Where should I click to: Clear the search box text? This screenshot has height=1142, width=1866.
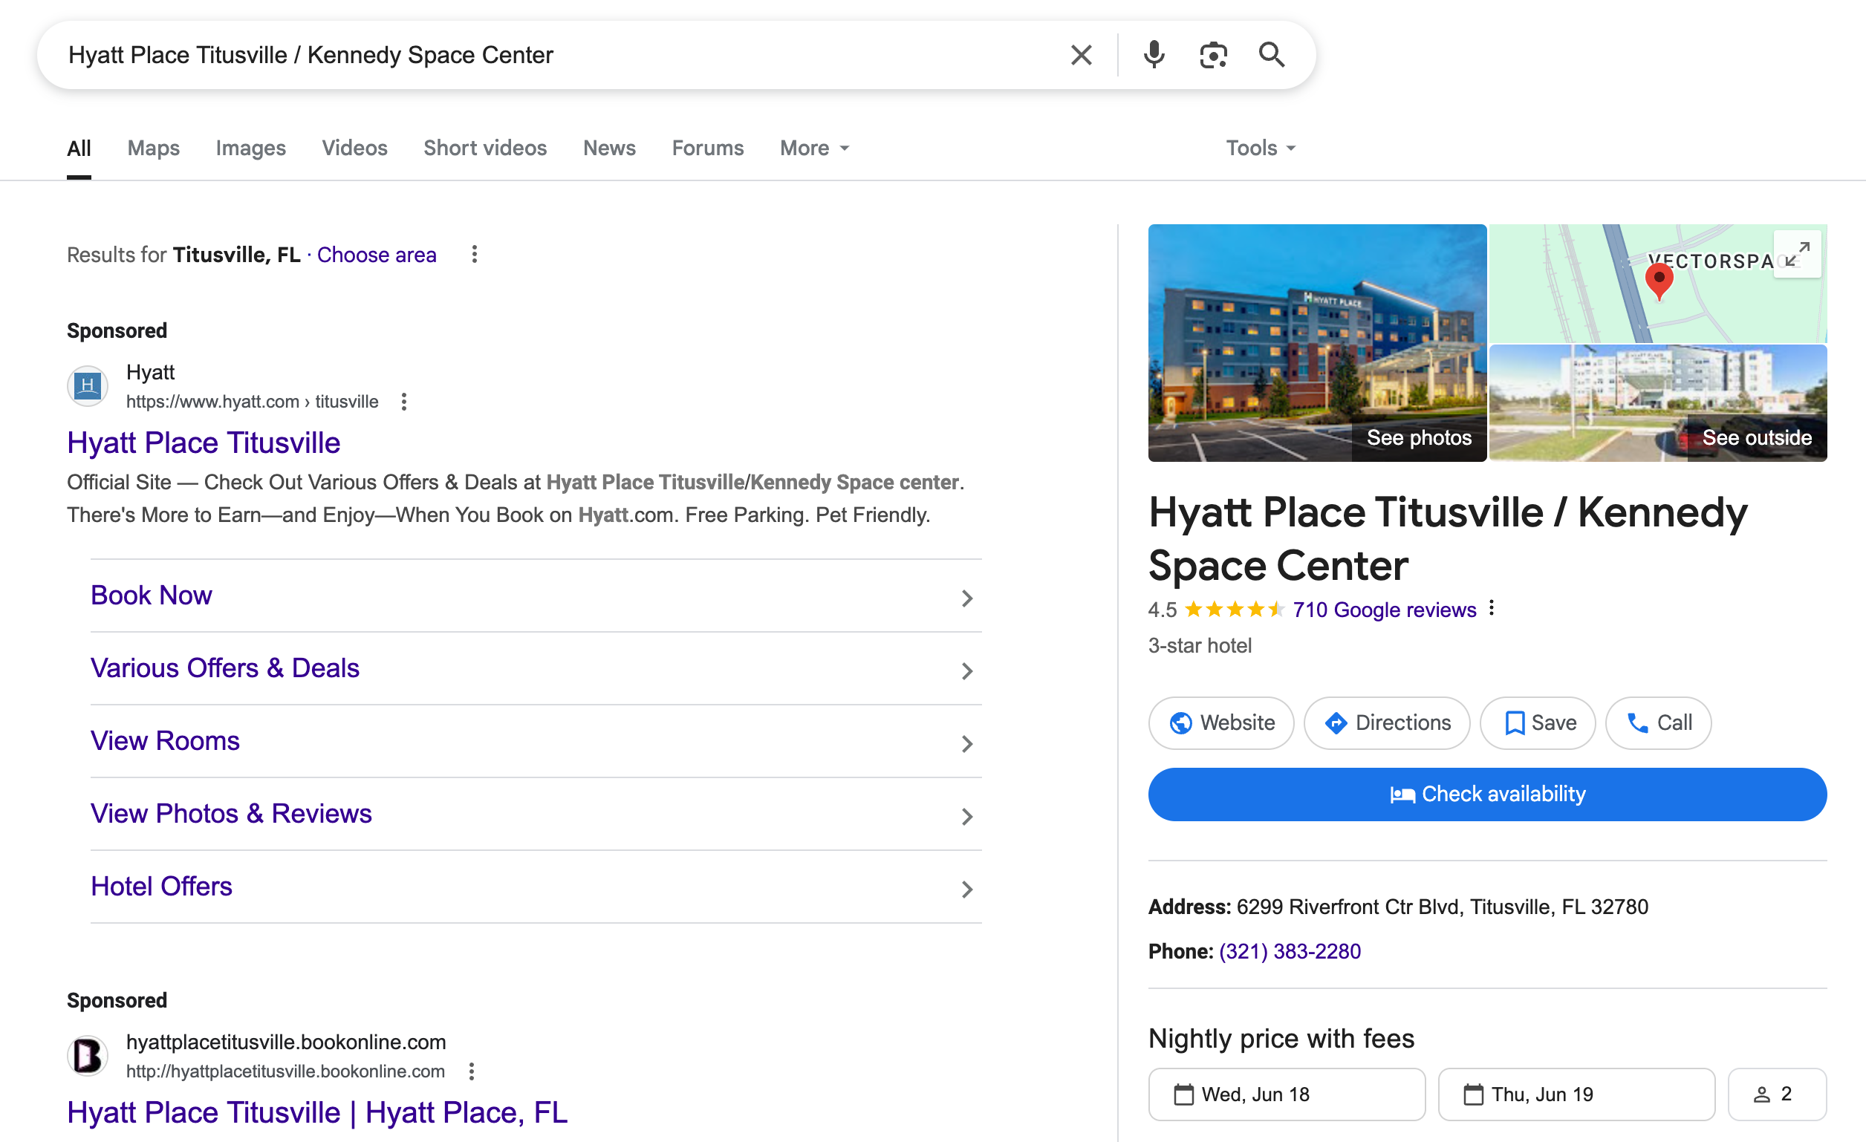pyautogui.click(x=1081, y=54)
